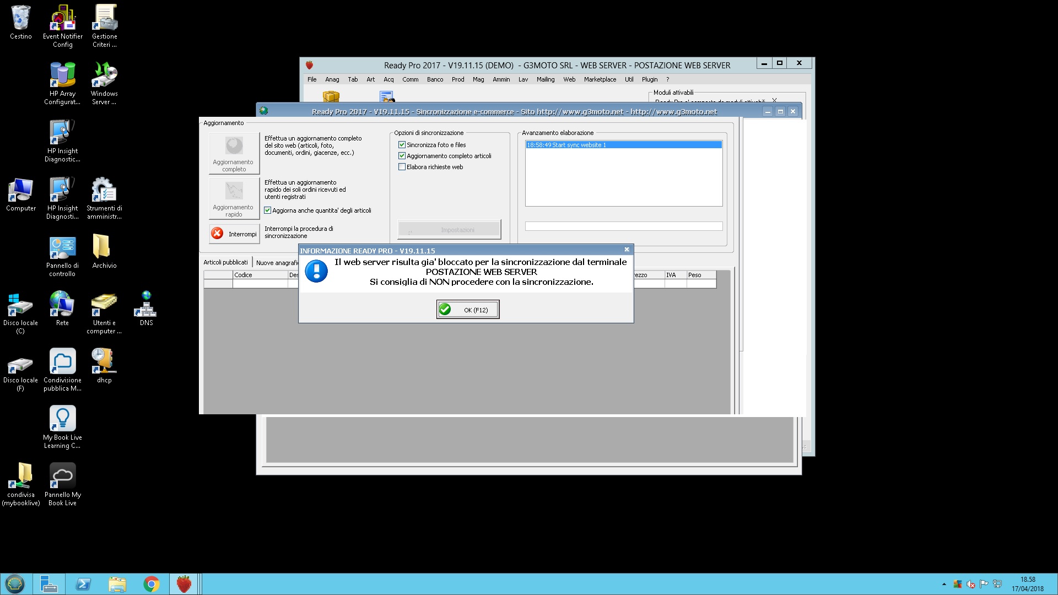Click OK (F12) in the information dialog
Image resolution: width=1058 pixels, height=595 pixels.
click(468, 310)
